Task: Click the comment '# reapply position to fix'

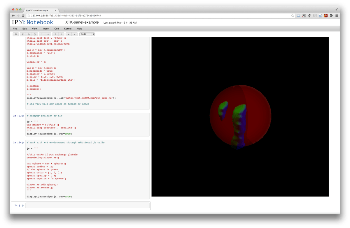Action: click(44, 116)
